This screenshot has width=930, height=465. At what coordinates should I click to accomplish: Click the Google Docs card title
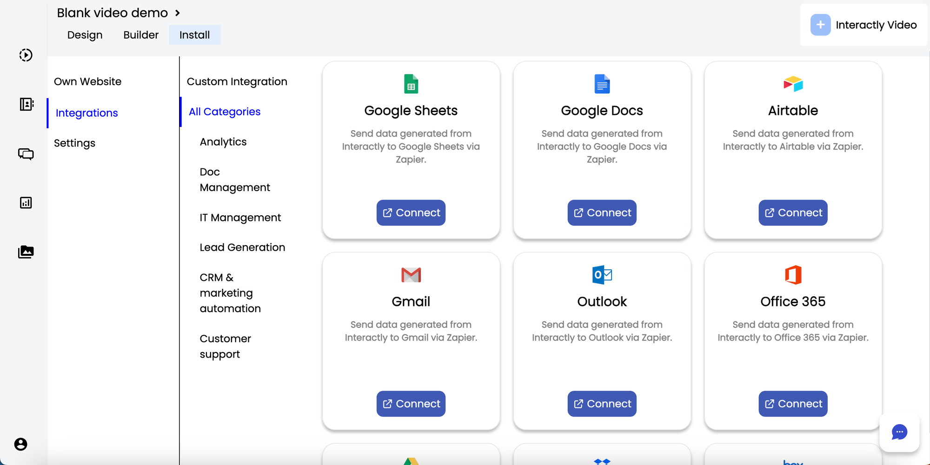[x=602, y=111]
